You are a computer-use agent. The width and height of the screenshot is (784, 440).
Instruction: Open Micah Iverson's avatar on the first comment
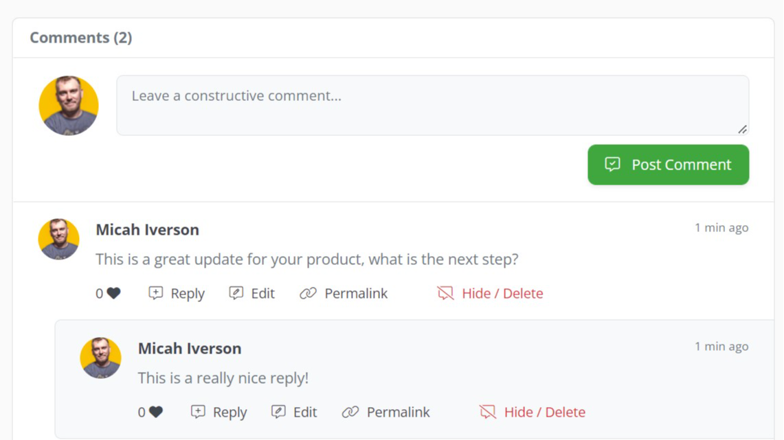(58, 240)
